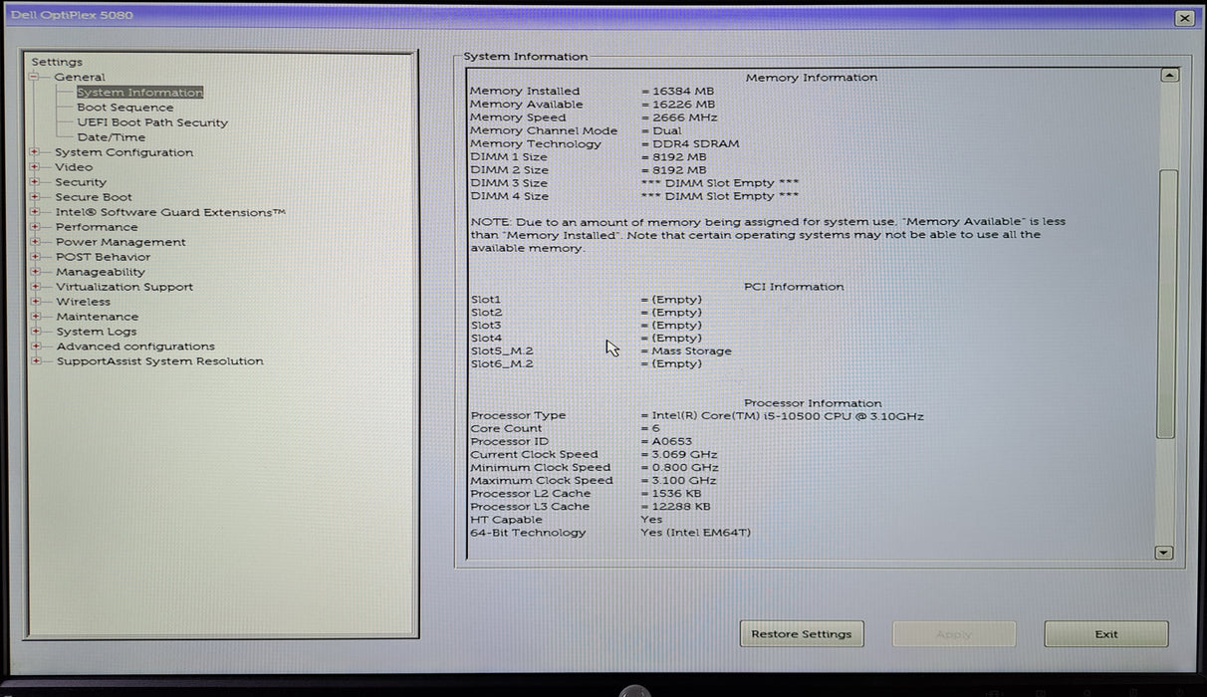1207x697 pixels.
Task: Expand the Manageability node
Action: pyautogui.click(x=35, y=272)
